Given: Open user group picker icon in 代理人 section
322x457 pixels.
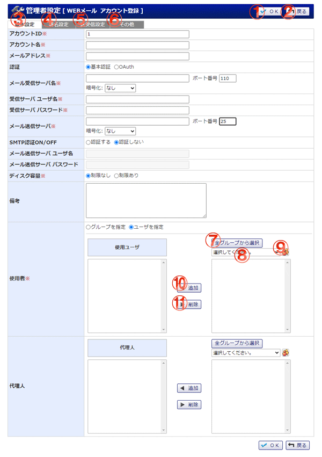Looking at the screenshot, I should pos(286,353).
